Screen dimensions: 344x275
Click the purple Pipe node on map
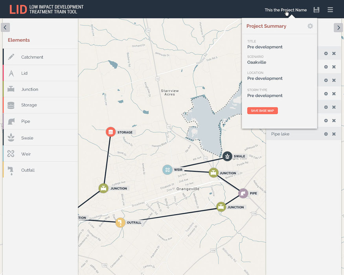pyautogui.click(x=243, y=193)
